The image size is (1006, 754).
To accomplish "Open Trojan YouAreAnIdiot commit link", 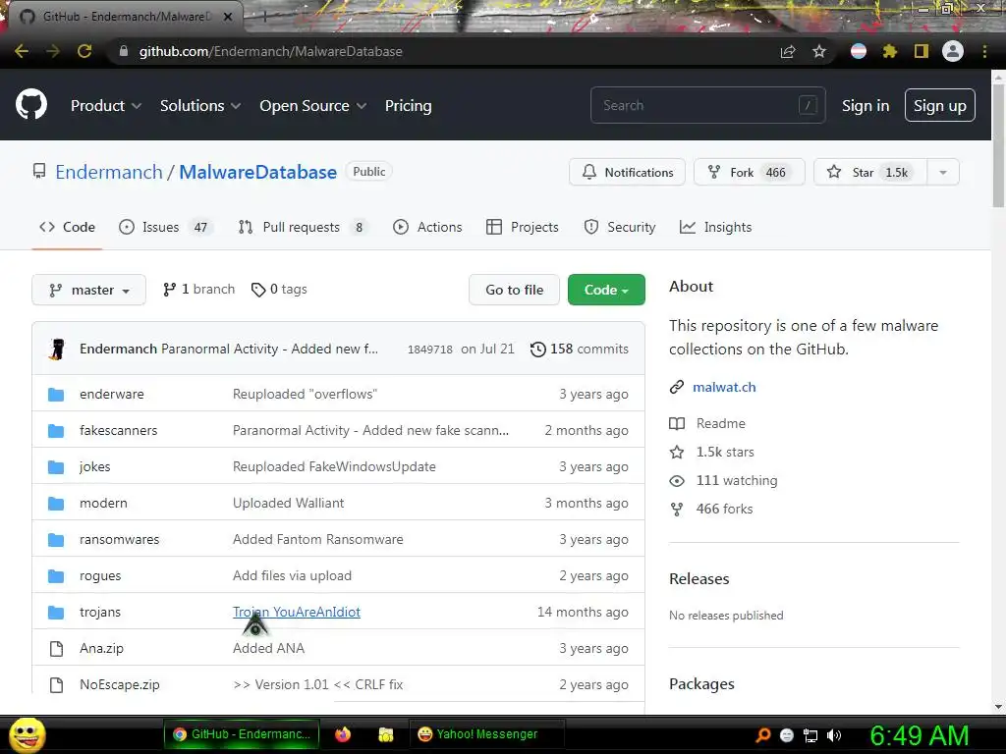I will pyautogui.click(x=297, y=613).
